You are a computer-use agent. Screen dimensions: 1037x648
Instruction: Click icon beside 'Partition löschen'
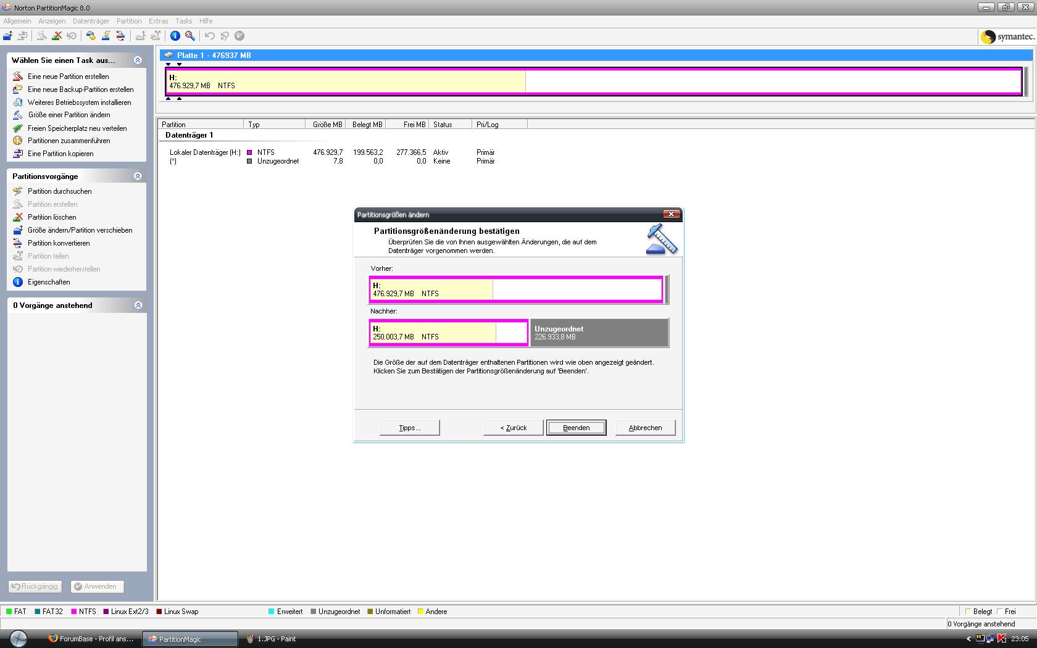(17, 217)
